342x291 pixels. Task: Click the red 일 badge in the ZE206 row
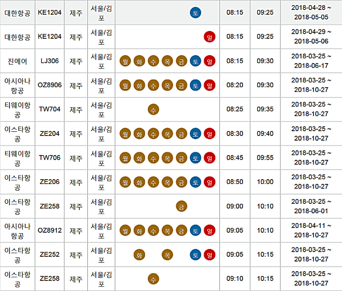click(x=209, y=182)
